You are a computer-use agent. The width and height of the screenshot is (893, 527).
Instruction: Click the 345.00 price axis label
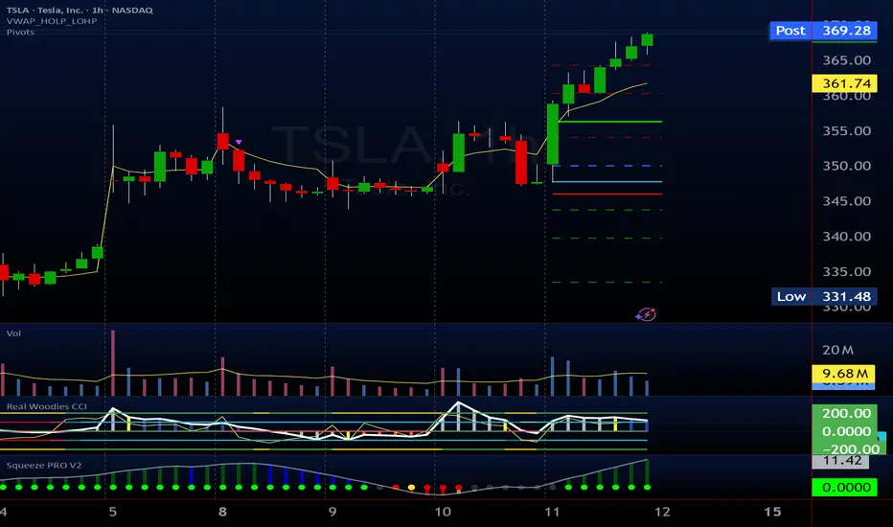pos(846,201)
